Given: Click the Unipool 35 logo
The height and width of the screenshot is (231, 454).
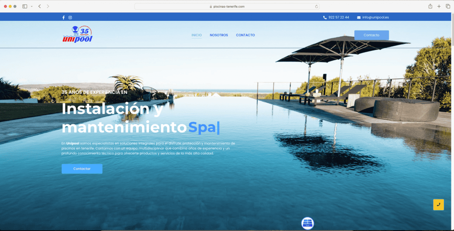Looking at the screenshot, I should [78, 35].
